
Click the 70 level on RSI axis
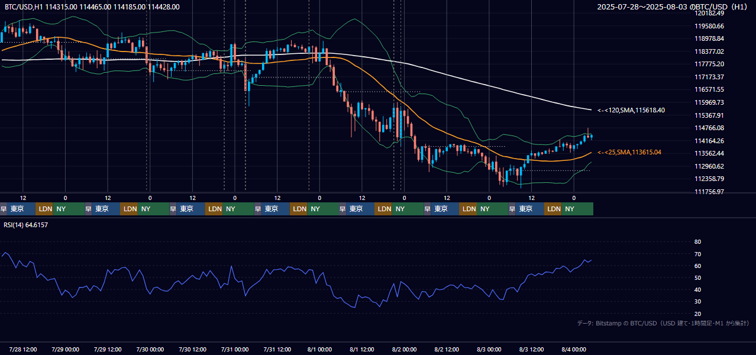click(x=697, y=254)
